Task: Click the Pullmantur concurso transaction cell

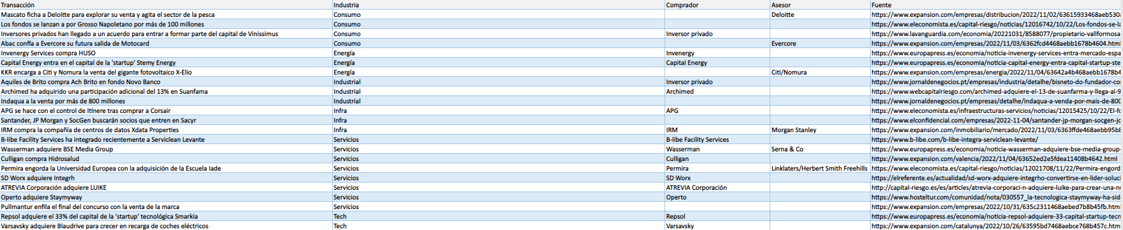Action: (166, 207)
